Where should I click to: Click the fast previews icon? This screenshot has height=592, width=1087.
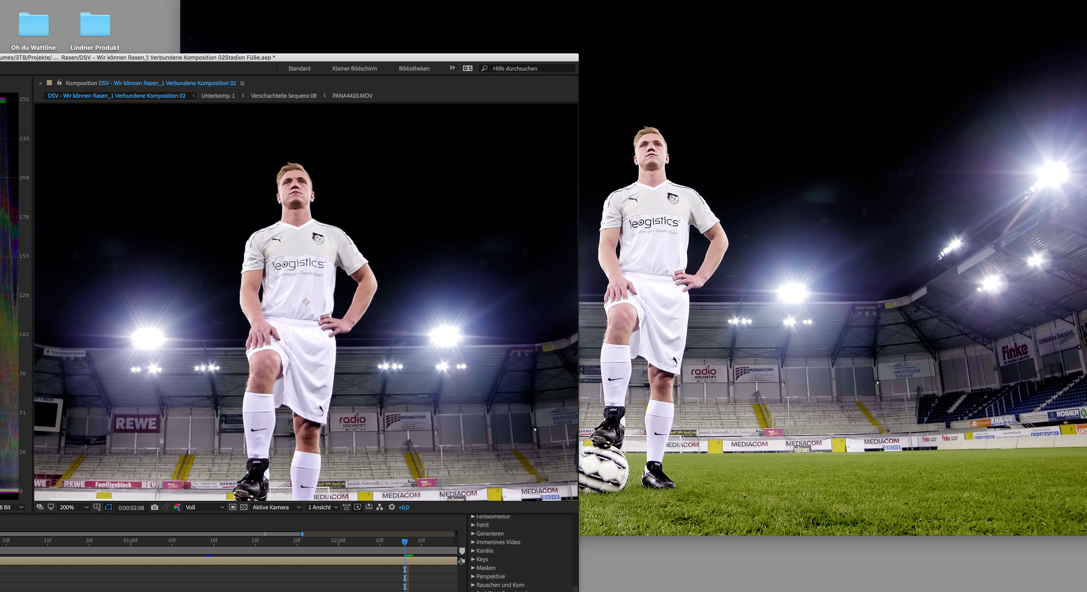357,507
